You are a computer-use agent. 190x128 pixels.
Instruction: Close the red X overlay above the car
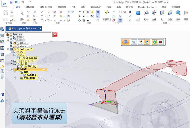pyautogui.click(x=55, y=35)
